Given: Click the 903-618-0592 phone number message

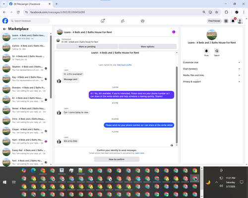Looking at the screenshot, I should (x=70, y=141).
